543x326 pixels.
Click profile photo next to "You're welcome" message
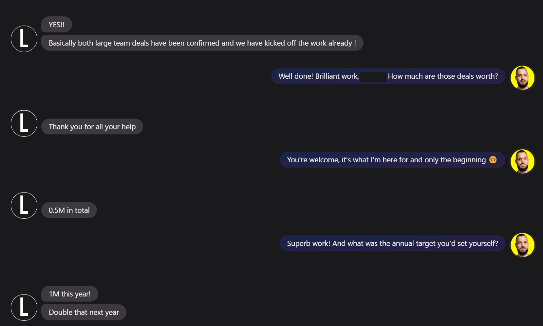[522, 161]
